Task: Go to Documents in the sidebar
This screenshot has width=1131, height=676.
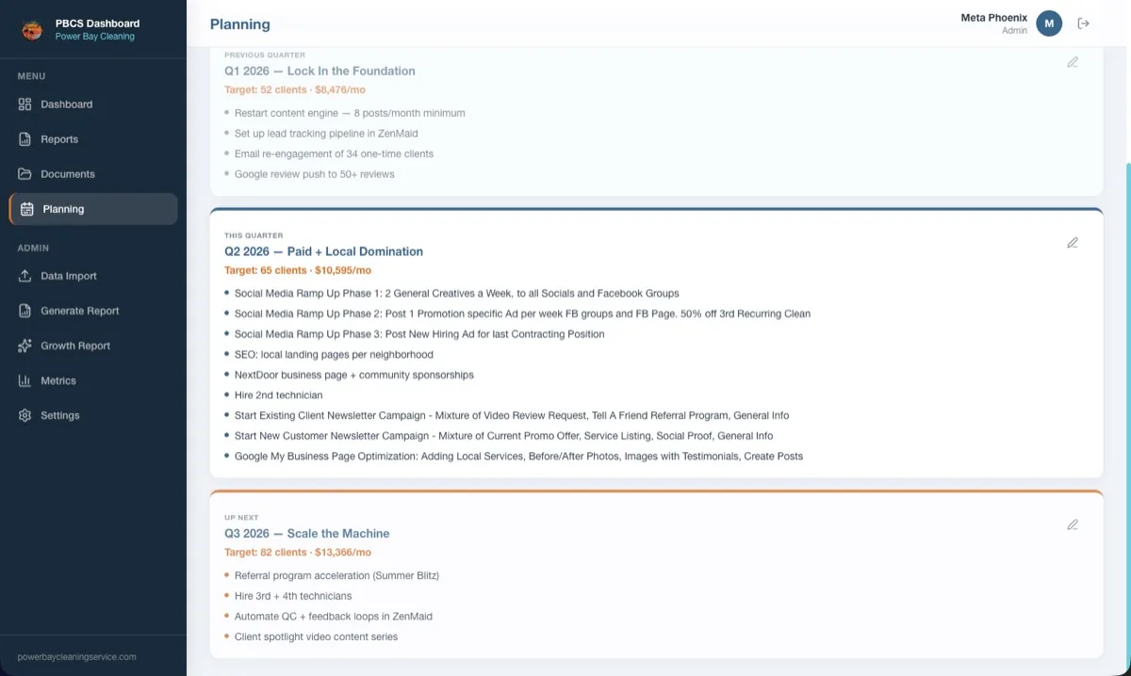Action: point(93,174)
